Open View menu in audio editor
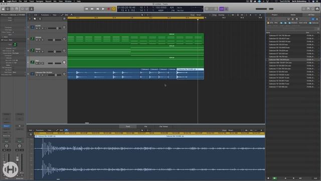Viewport: 321px width, 181px height. [x=50, y=130]
